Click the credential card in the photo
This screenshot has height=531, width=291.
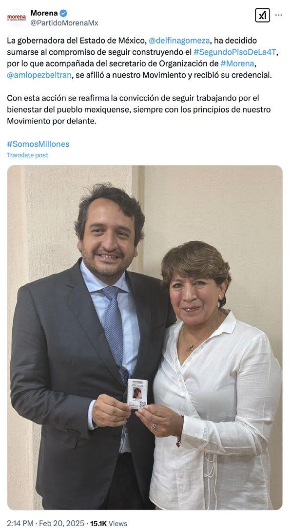click(x=137, y=394)
